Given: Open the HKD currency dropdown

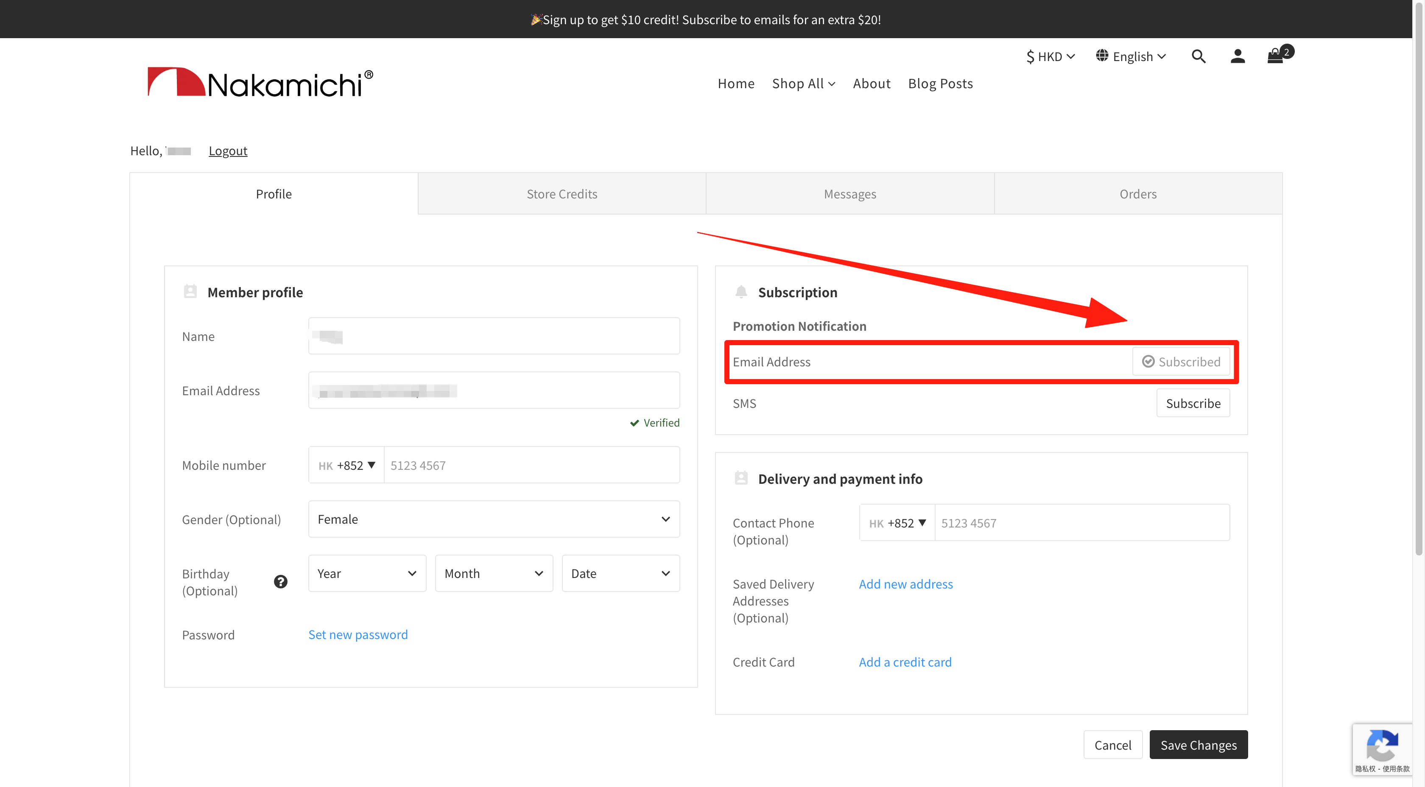Looking at the screenshot, I should click(1049, 56).
